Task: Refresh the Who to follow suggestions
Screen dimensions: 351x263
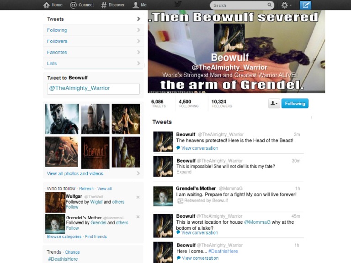Action: (86, 189)
